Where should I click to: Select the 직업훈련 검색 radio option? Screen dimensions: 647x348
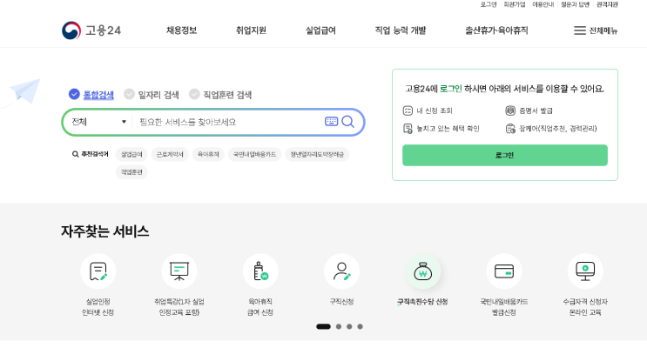click(x=194, y=95)
